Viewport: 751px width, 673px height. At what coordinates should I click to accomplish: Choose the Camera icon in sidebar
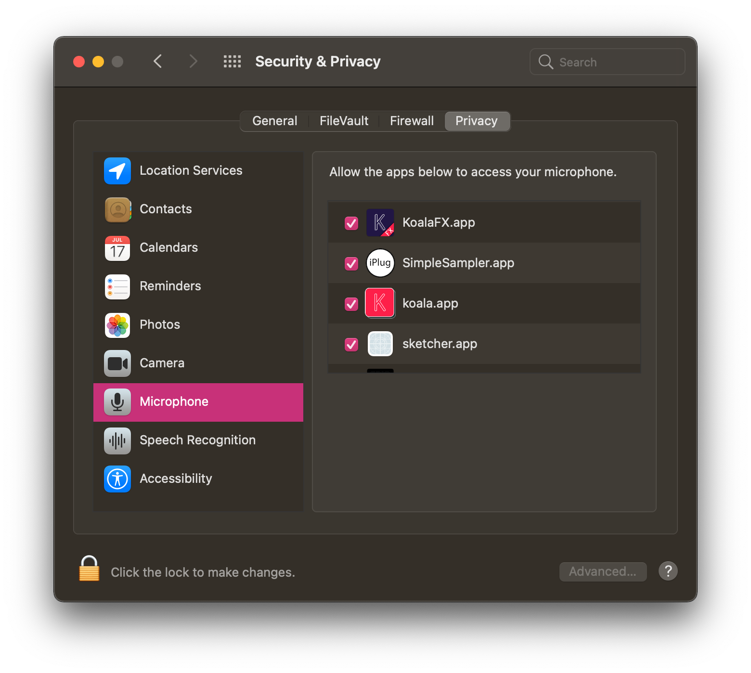pos(117,363)
